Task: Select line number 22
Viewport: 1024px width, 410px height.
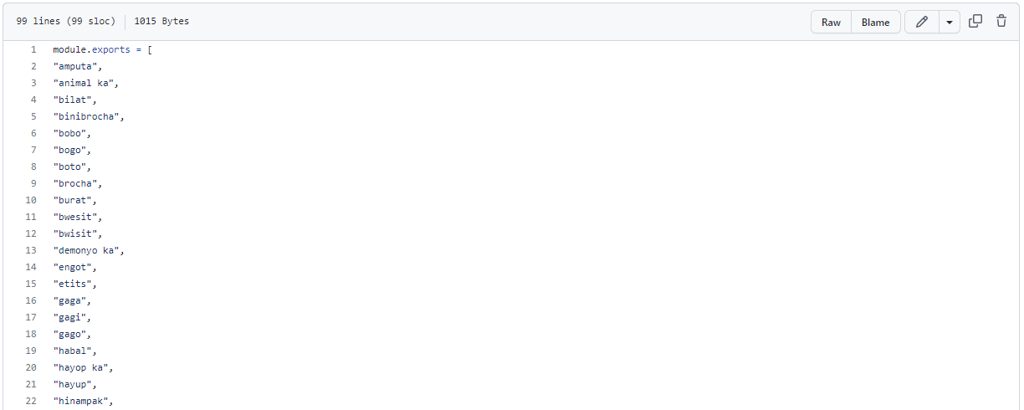Action: click(x=31, y=401)
